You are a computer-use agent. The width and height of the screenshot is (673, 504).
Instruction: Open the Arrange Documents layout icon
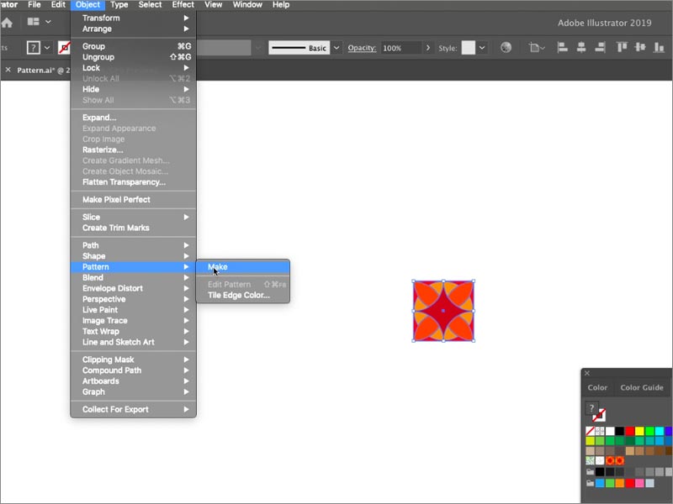click(35, 22)
